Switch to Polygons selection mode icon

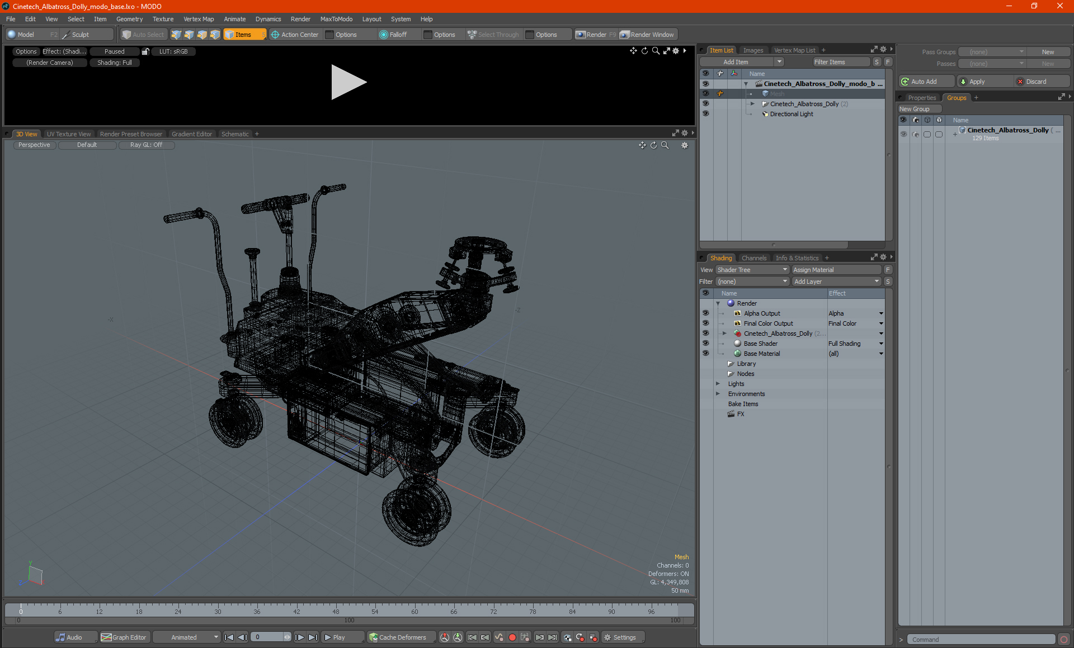coord(202,35)
